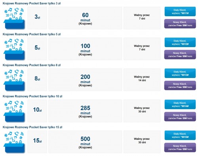The image size is (198, 156).
Task: Open heading Krajowe Rozmowy Pocket Saver tylko 3 zł
Action: [32, 4]
